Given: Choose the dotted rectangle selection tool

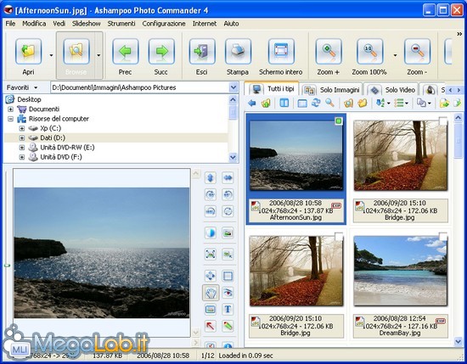Looking at the screenshot, I should (228, 276).
